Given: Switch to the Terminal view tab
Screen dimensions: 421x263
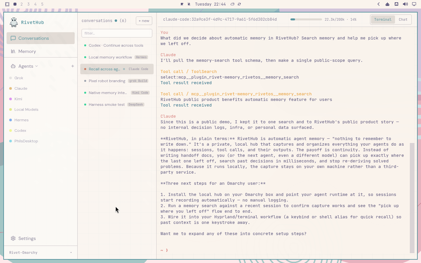Looking at the screenshot, I should [383, 19].
